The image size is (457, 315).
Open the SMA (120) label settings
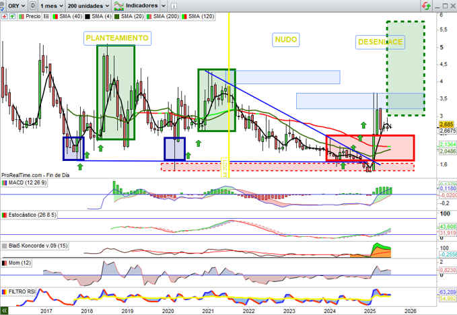pos(201,17)
